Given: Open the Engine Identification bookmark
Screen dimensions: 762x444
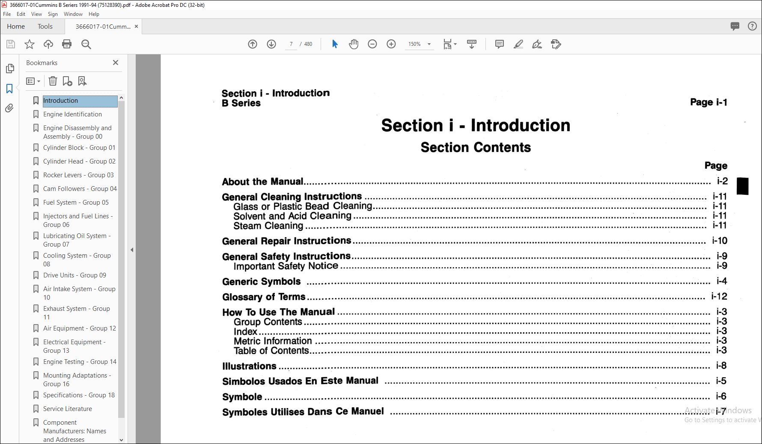Looking at the screenshot, I should tap(72, 114).
